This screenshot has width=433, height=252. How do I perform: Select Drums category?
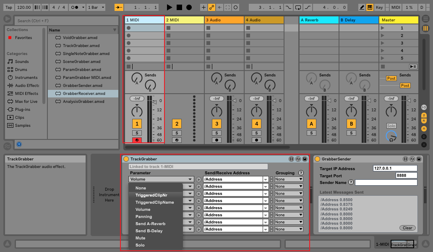point(21,70)
